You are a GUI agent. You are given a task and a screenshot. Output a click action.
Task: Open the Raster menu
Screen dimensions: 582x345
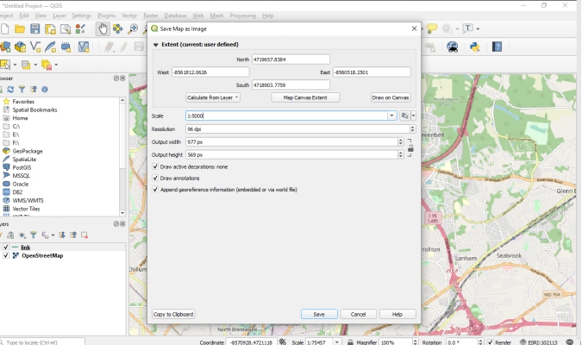(x=150, y=16)
